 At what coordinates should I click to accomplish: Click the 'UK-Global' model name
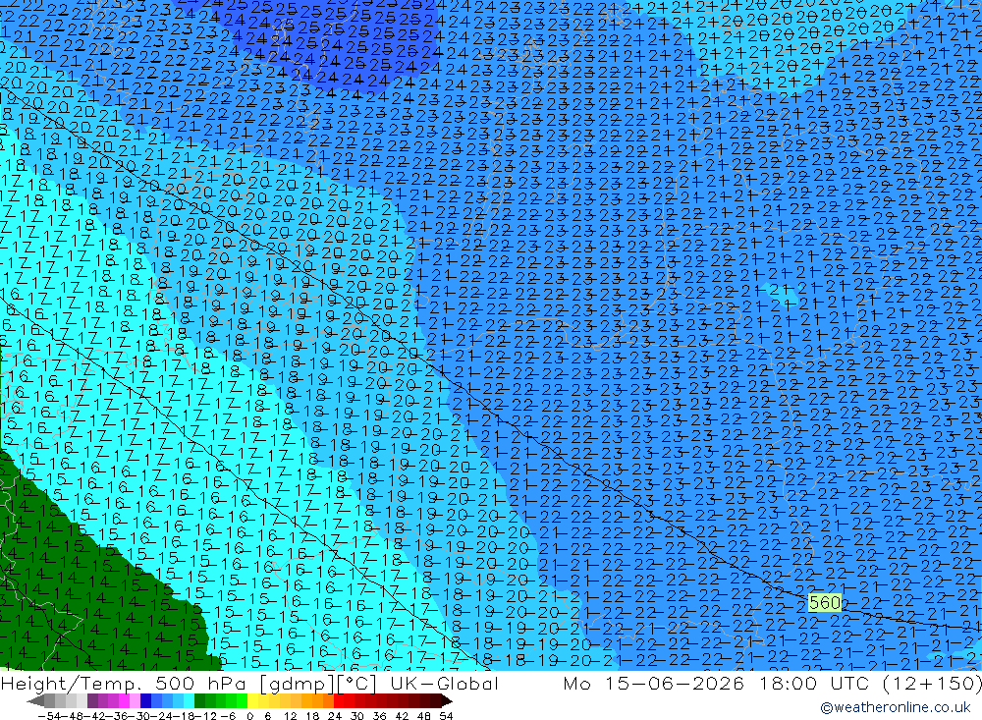coord(444,683)
